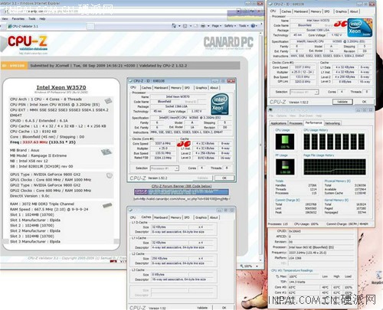Open Options menu in Task Manager
The image size is (383, 310).
point(282,116)
